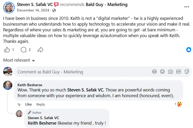Open emoji picker in comment box
The height and width of the screenshot is (128, 193).
(x=162, y=72)
